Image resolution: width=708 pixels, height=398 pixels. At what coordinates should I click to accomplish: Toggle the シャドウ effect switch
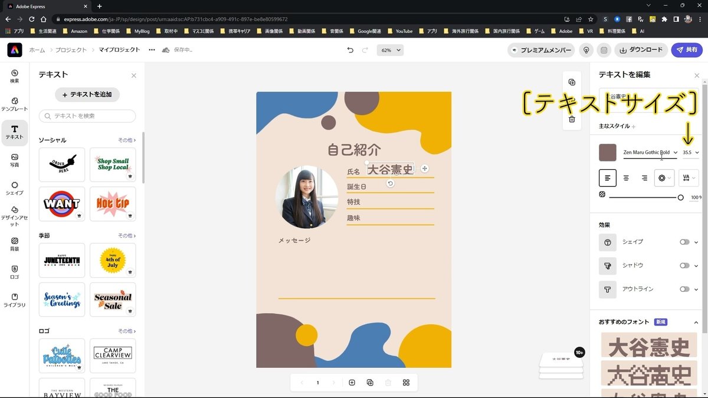click(x=684, y=266)
